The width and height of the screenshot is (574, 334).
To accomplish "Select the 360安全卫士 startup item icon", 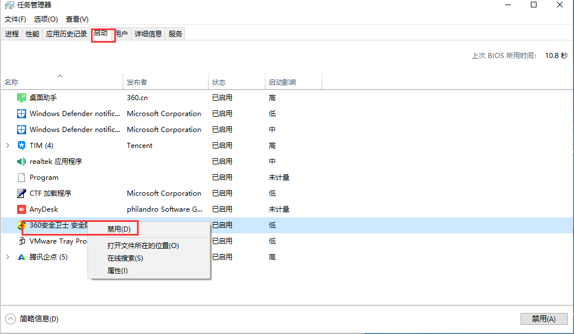I will coord(22,225).
